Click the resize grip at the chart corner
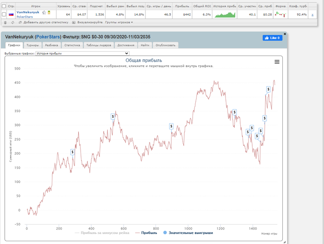 click(x=285, y=242)
